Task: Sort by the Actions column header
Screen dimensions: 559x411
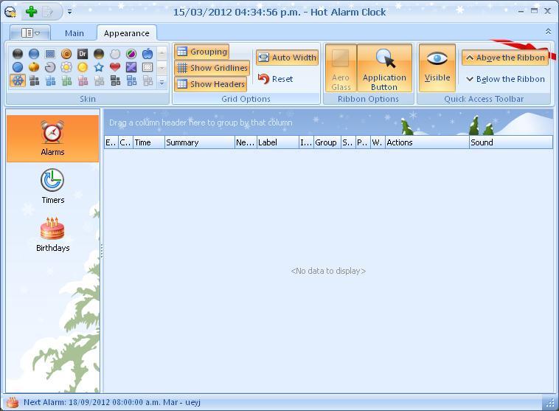Action: coord(427,142)
